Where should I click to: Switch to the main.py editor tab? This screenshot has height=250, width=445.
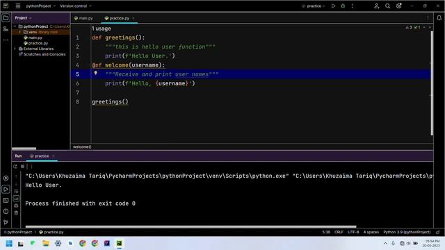pos(83,18)
